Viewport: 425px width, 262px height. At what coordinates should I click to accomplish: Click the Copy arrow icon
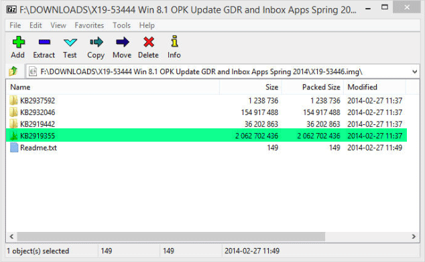click(97, 42)
